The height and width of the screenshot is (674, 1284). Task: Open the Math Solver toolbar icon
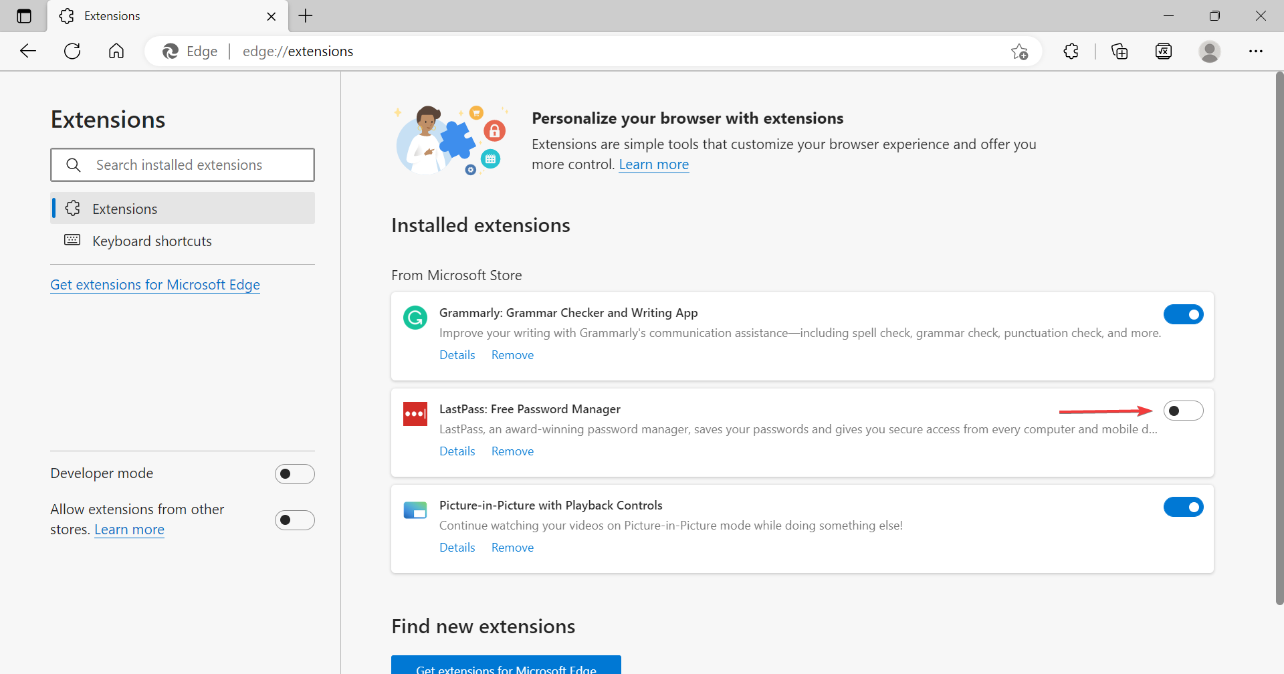coord(1164,51)
